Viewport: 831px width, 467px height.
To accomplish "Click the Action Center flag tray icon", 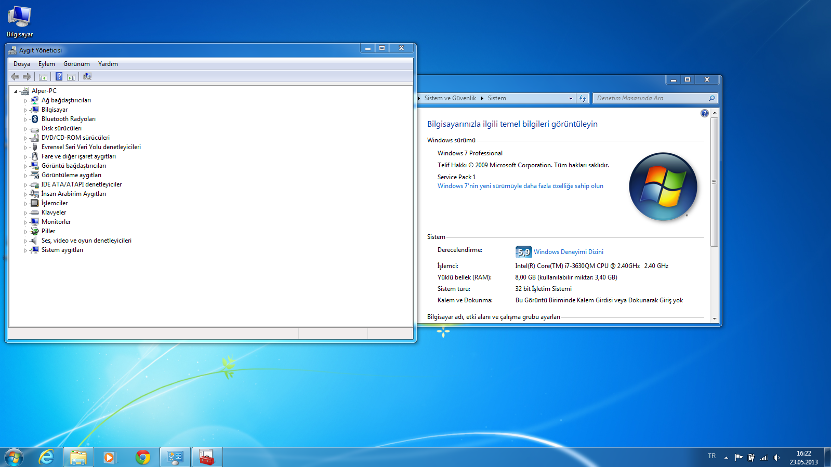I will pyautogui.click(x=738, y=458).
